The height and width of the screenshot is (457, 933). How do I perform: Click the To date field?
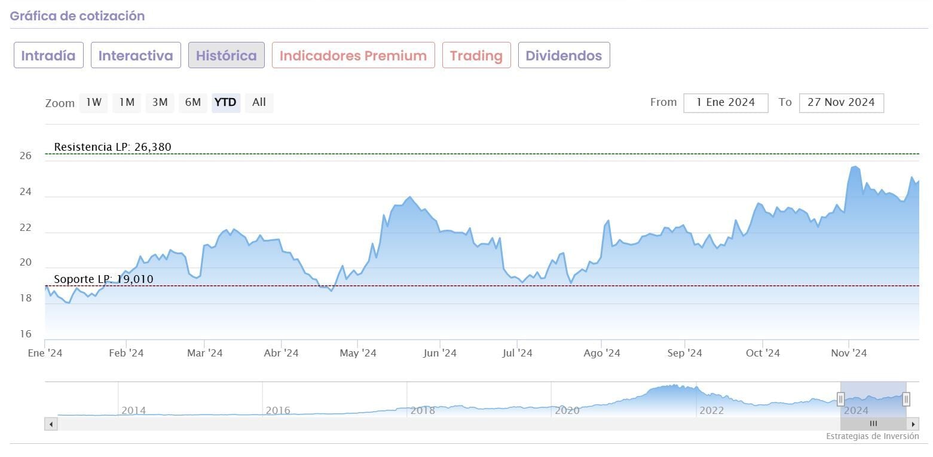coord(841,102)
